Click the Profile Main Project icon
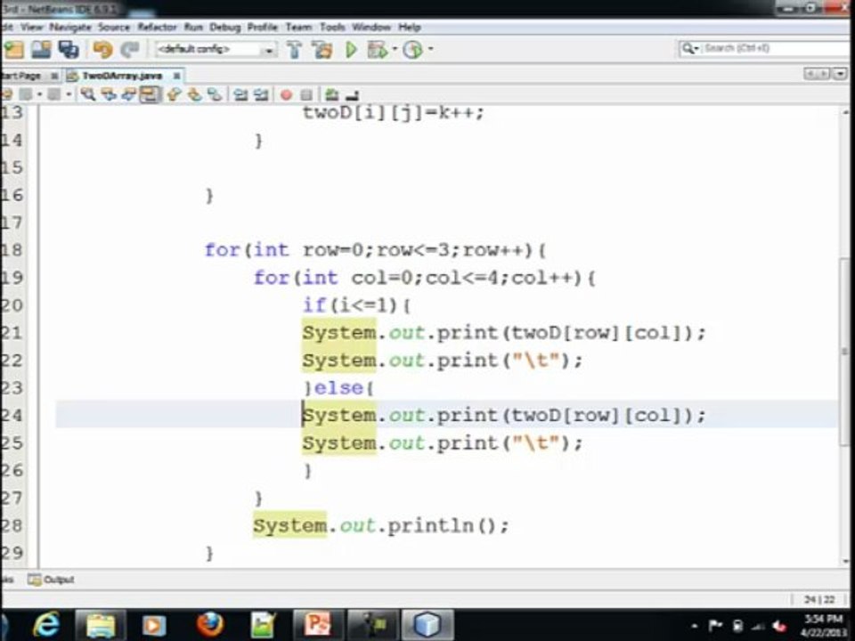This screenshot has height=641, width=855. tap(412, 50)
